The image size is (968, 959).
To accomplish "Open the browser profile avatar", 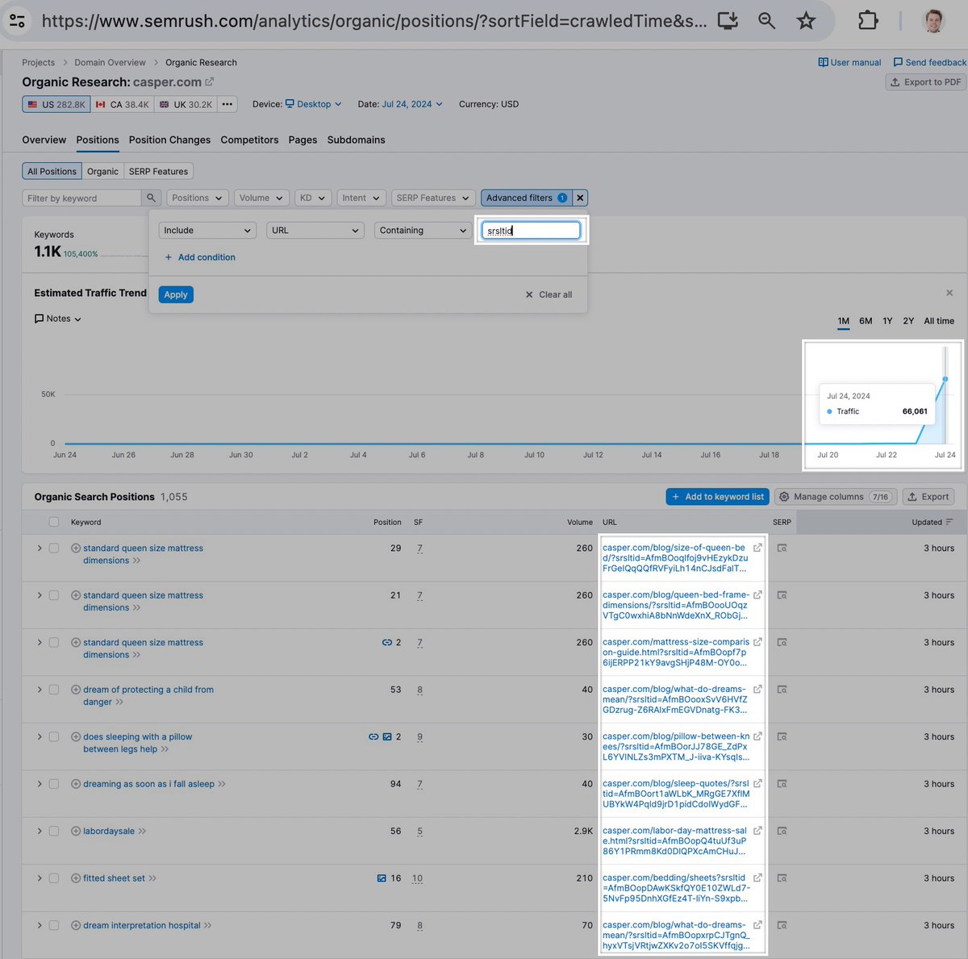I will click(934, 20).
